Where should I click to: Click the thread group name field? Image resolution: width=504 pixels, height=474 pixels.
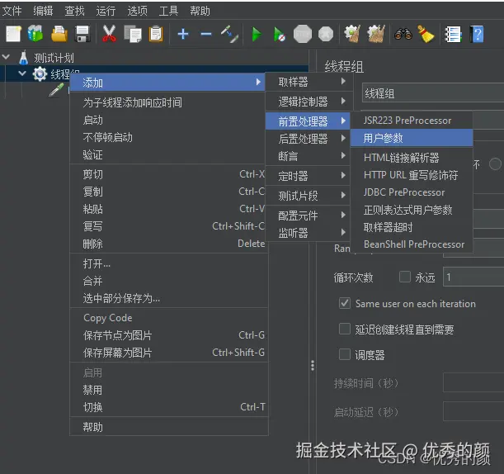(433, 93)
